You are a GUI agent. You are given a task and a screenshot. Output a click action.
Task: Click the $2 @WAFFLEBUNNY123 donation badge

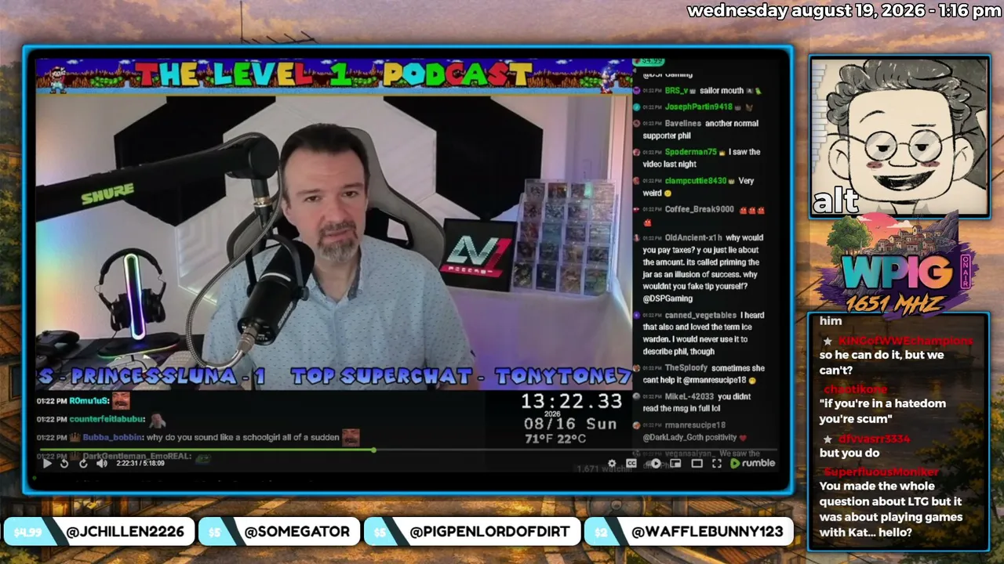(x=689, y=532)
